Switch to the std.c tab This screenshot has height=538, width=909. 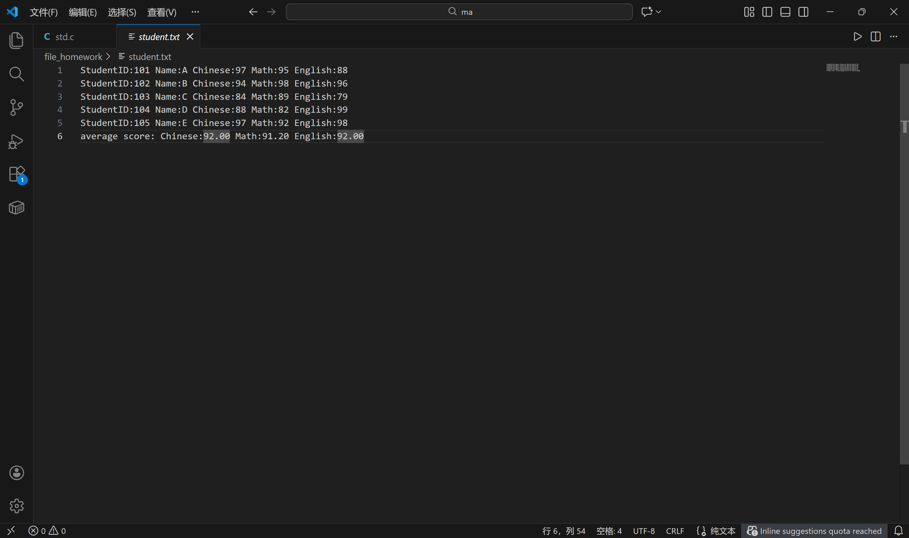coord(64,37)
